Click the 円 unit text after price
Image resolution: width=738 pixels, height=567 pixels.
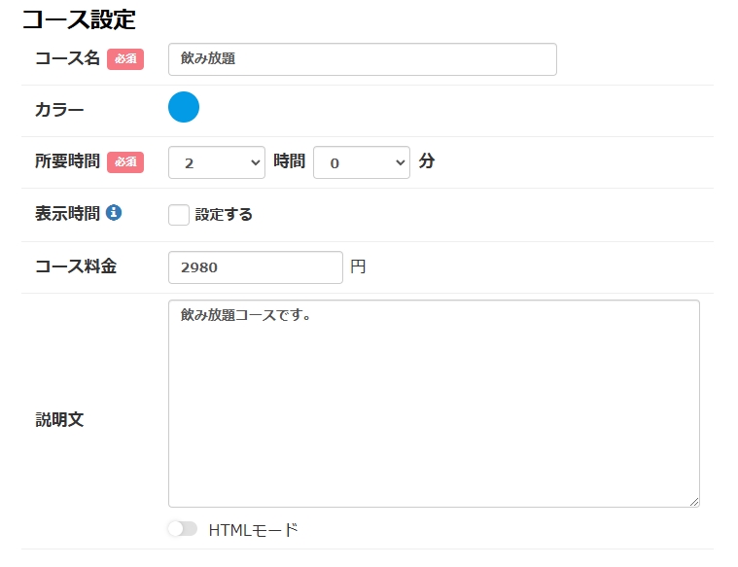pyautogui.click(x=358, y=266)
